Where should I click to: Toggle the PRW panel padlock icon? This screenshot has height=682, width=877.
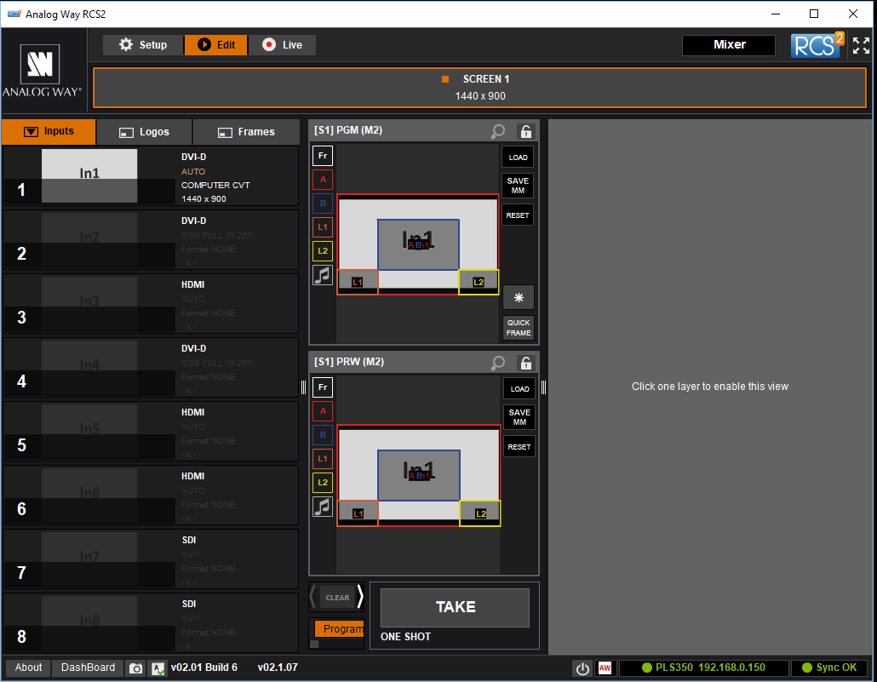pos(525,363)
